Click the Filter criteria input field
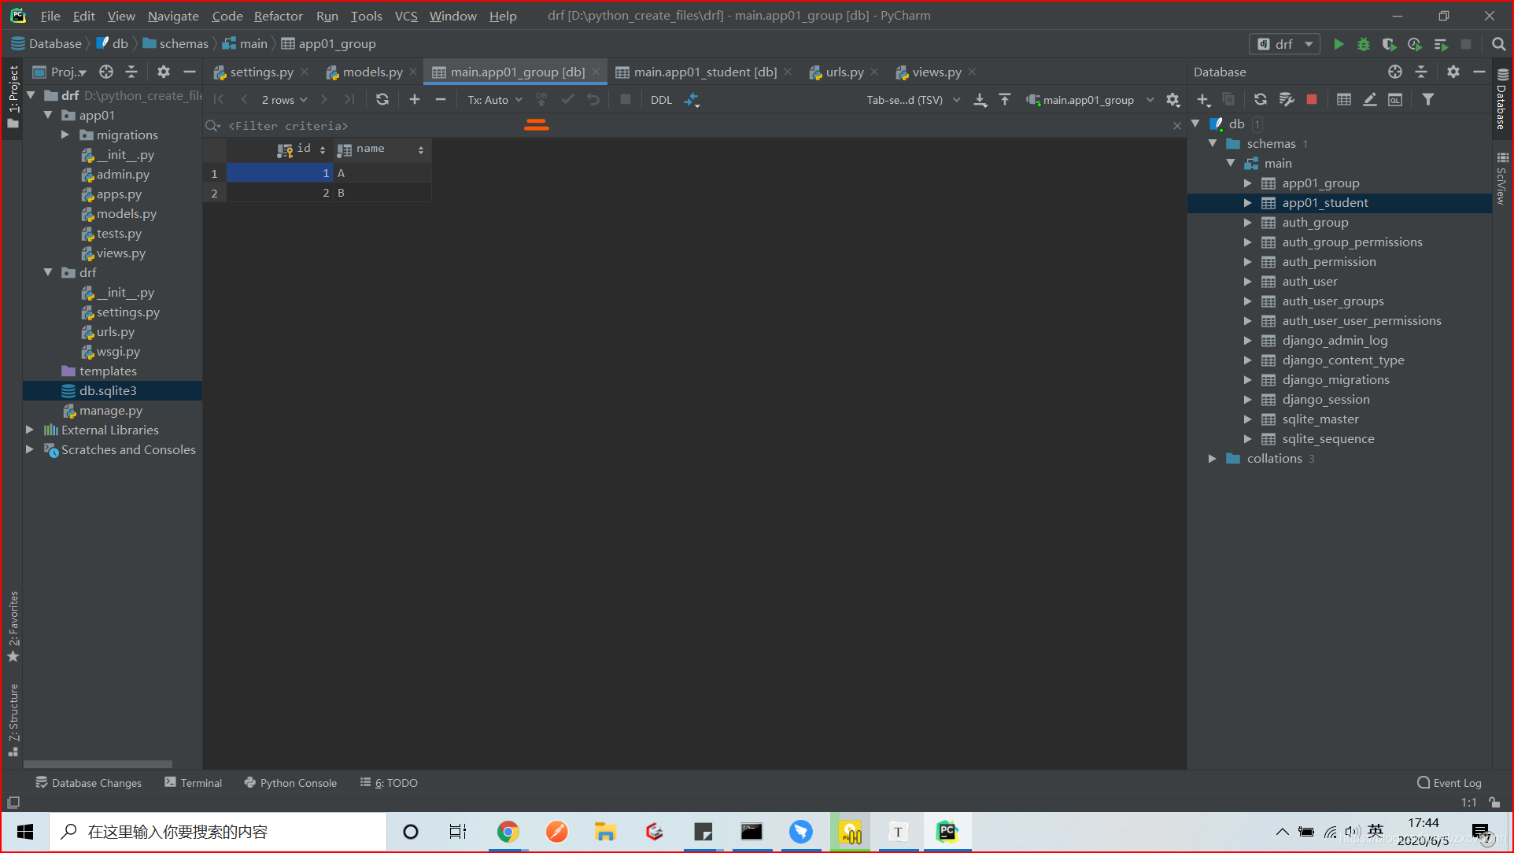This screenshot has height=853, width=1514. click(x=288, y=126)
